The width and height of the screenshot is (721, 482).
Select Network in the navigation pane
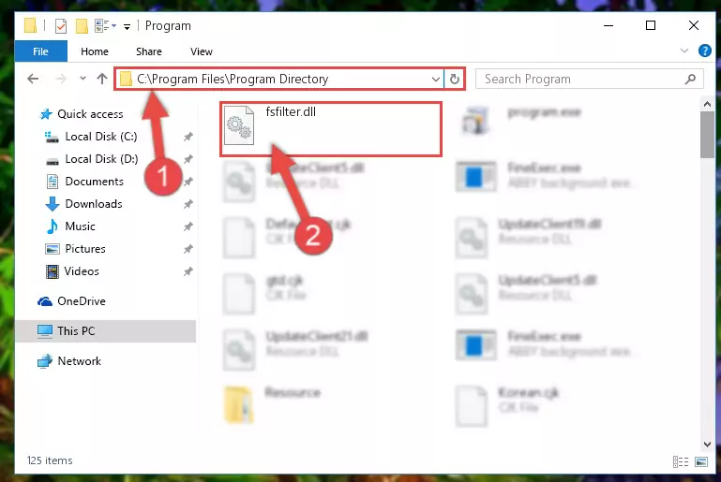point(79,361)
